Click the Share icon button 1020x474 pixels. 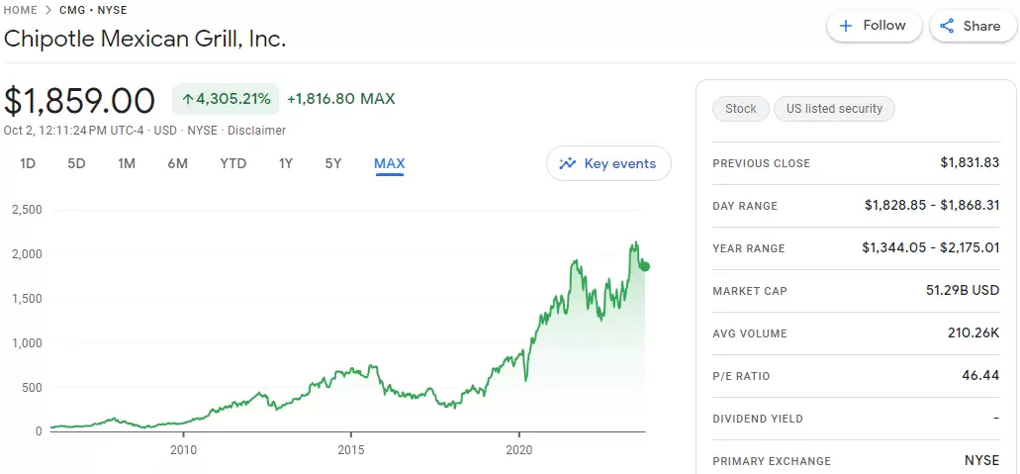pos(947,27)
